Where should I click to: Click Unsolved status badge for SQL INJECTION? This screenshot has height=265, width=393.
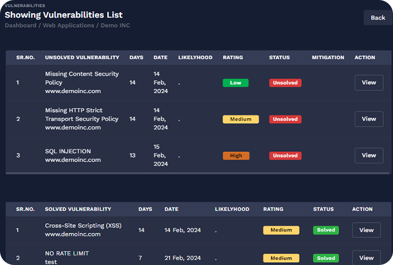pos(285,155)
